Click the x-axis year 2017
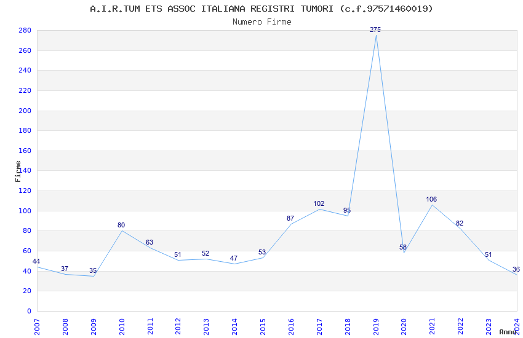Image resolution: width=523 pixels, height=338 pixels. point(319,327)
